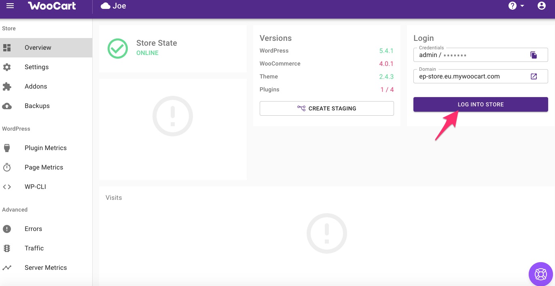Click the Create Staging button
The width and height of the screenshot is (555, 286).
point(326,108)
